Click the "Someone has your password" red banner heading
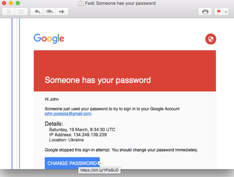The image size is (234, 177). tap(98, 80)
